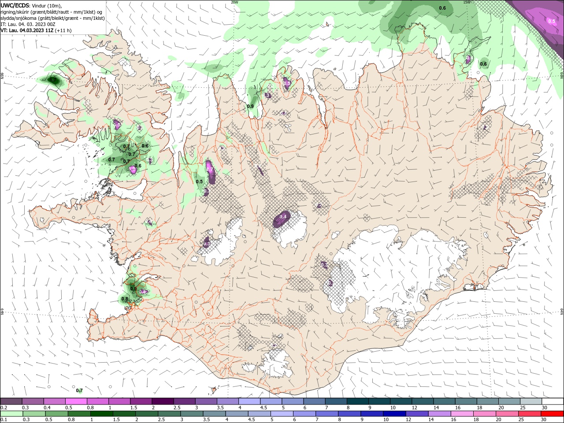This screenshot has width=564, height=423.
Task: Click the '0.2' label starting the snow legend
Action: coord(4,408)
